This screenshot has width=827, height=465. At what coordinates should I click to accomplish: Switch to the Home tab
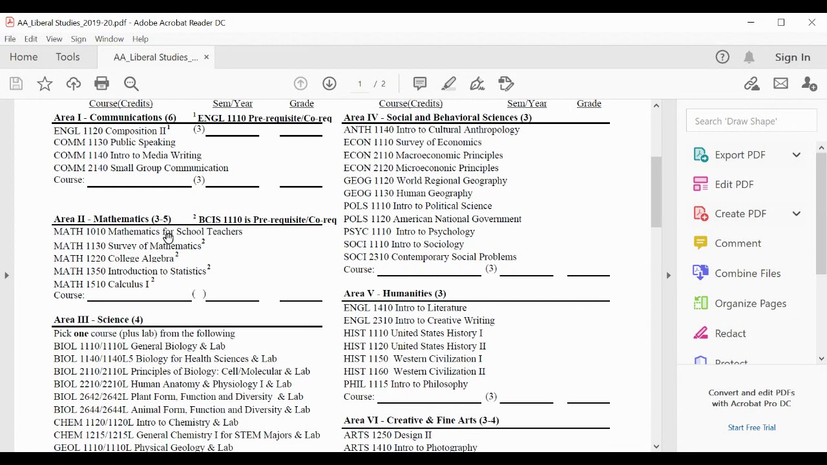coord(23,57)
